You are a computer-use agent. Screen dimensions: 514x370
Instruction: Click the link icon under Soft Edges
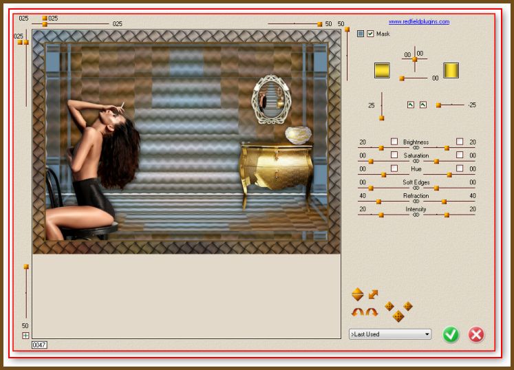pos(416,188)
